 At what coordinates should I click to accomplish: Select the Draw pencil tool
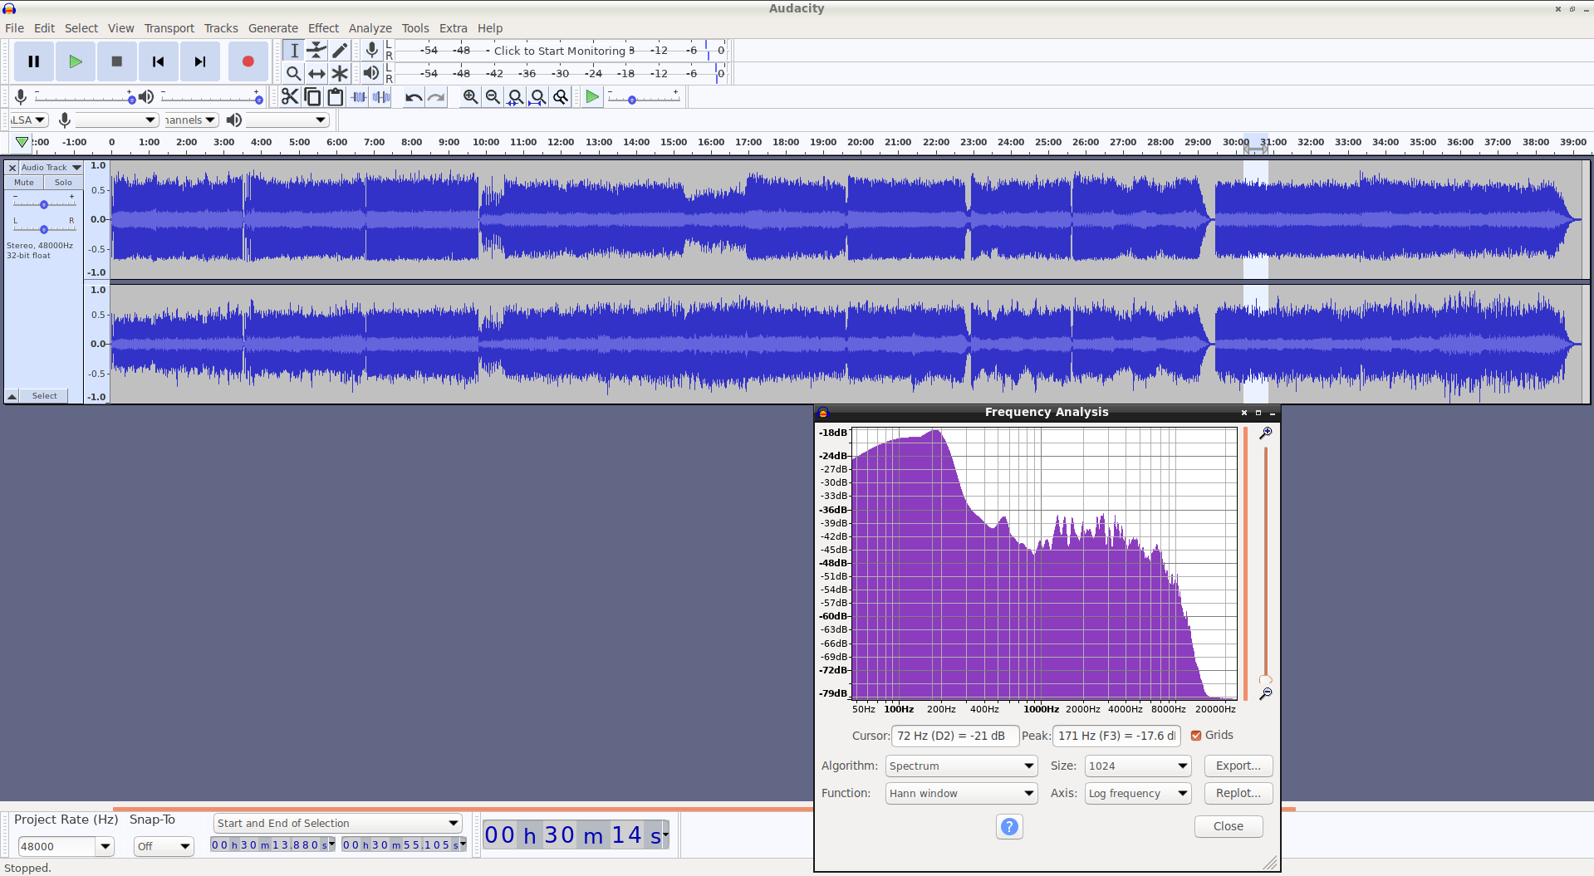click(x=340, y=51)
